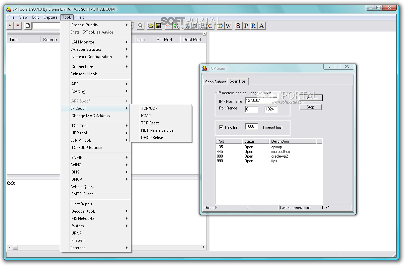Click the P toolbar letter button

click(x=246, y=26)
